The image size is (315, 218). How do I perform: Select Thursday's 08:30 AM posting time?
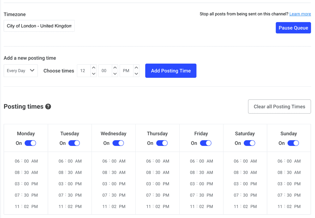(157, 173)
